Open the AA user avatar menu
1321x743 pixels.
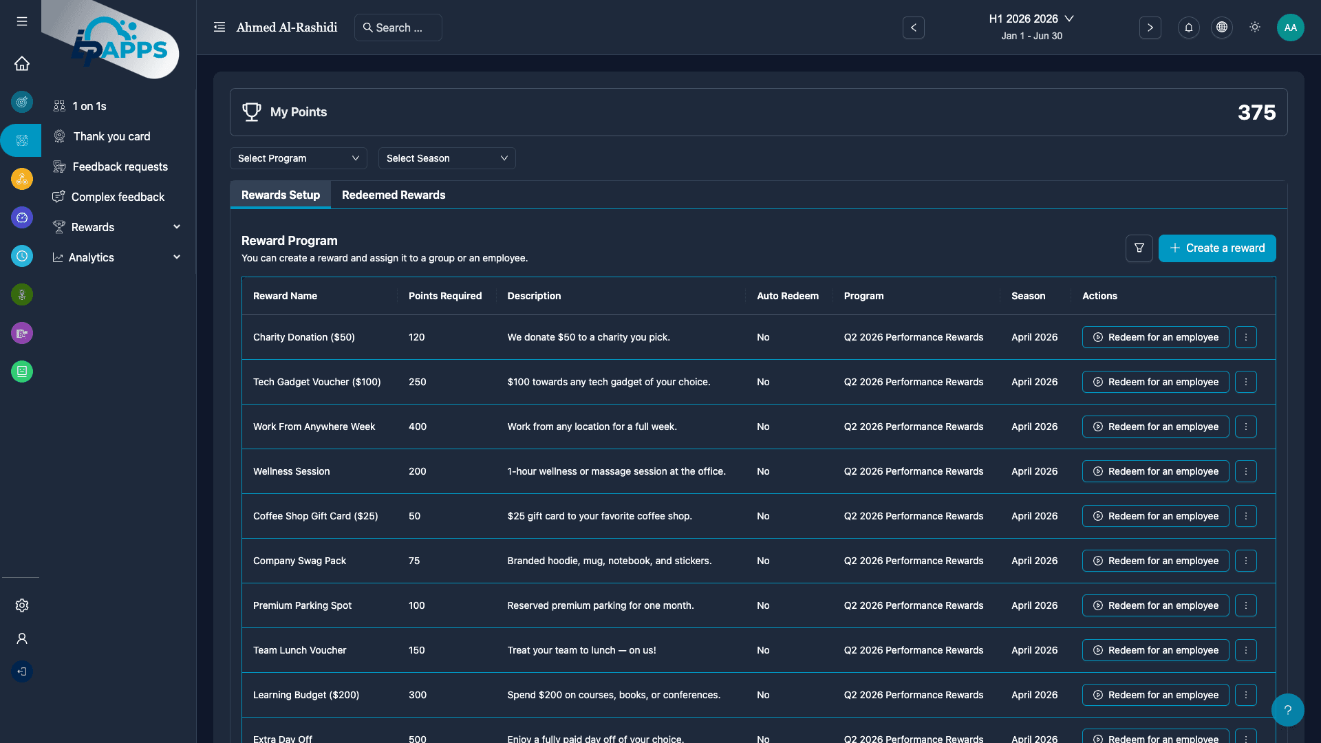1291,28
